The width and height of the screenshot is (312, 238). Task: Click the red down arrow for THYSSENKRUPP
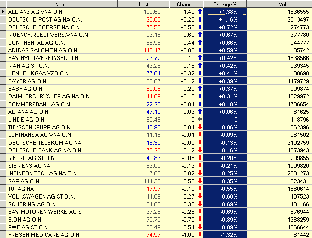(200, 127)
